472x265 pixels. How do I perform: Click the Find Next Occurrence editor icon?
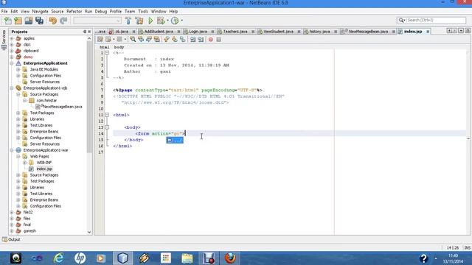pos(149,39)
